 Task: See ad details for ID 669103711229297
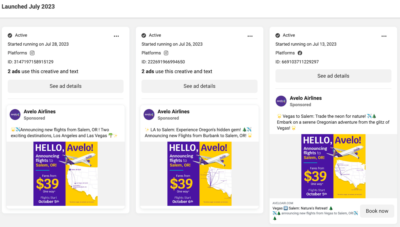point(333,76)
